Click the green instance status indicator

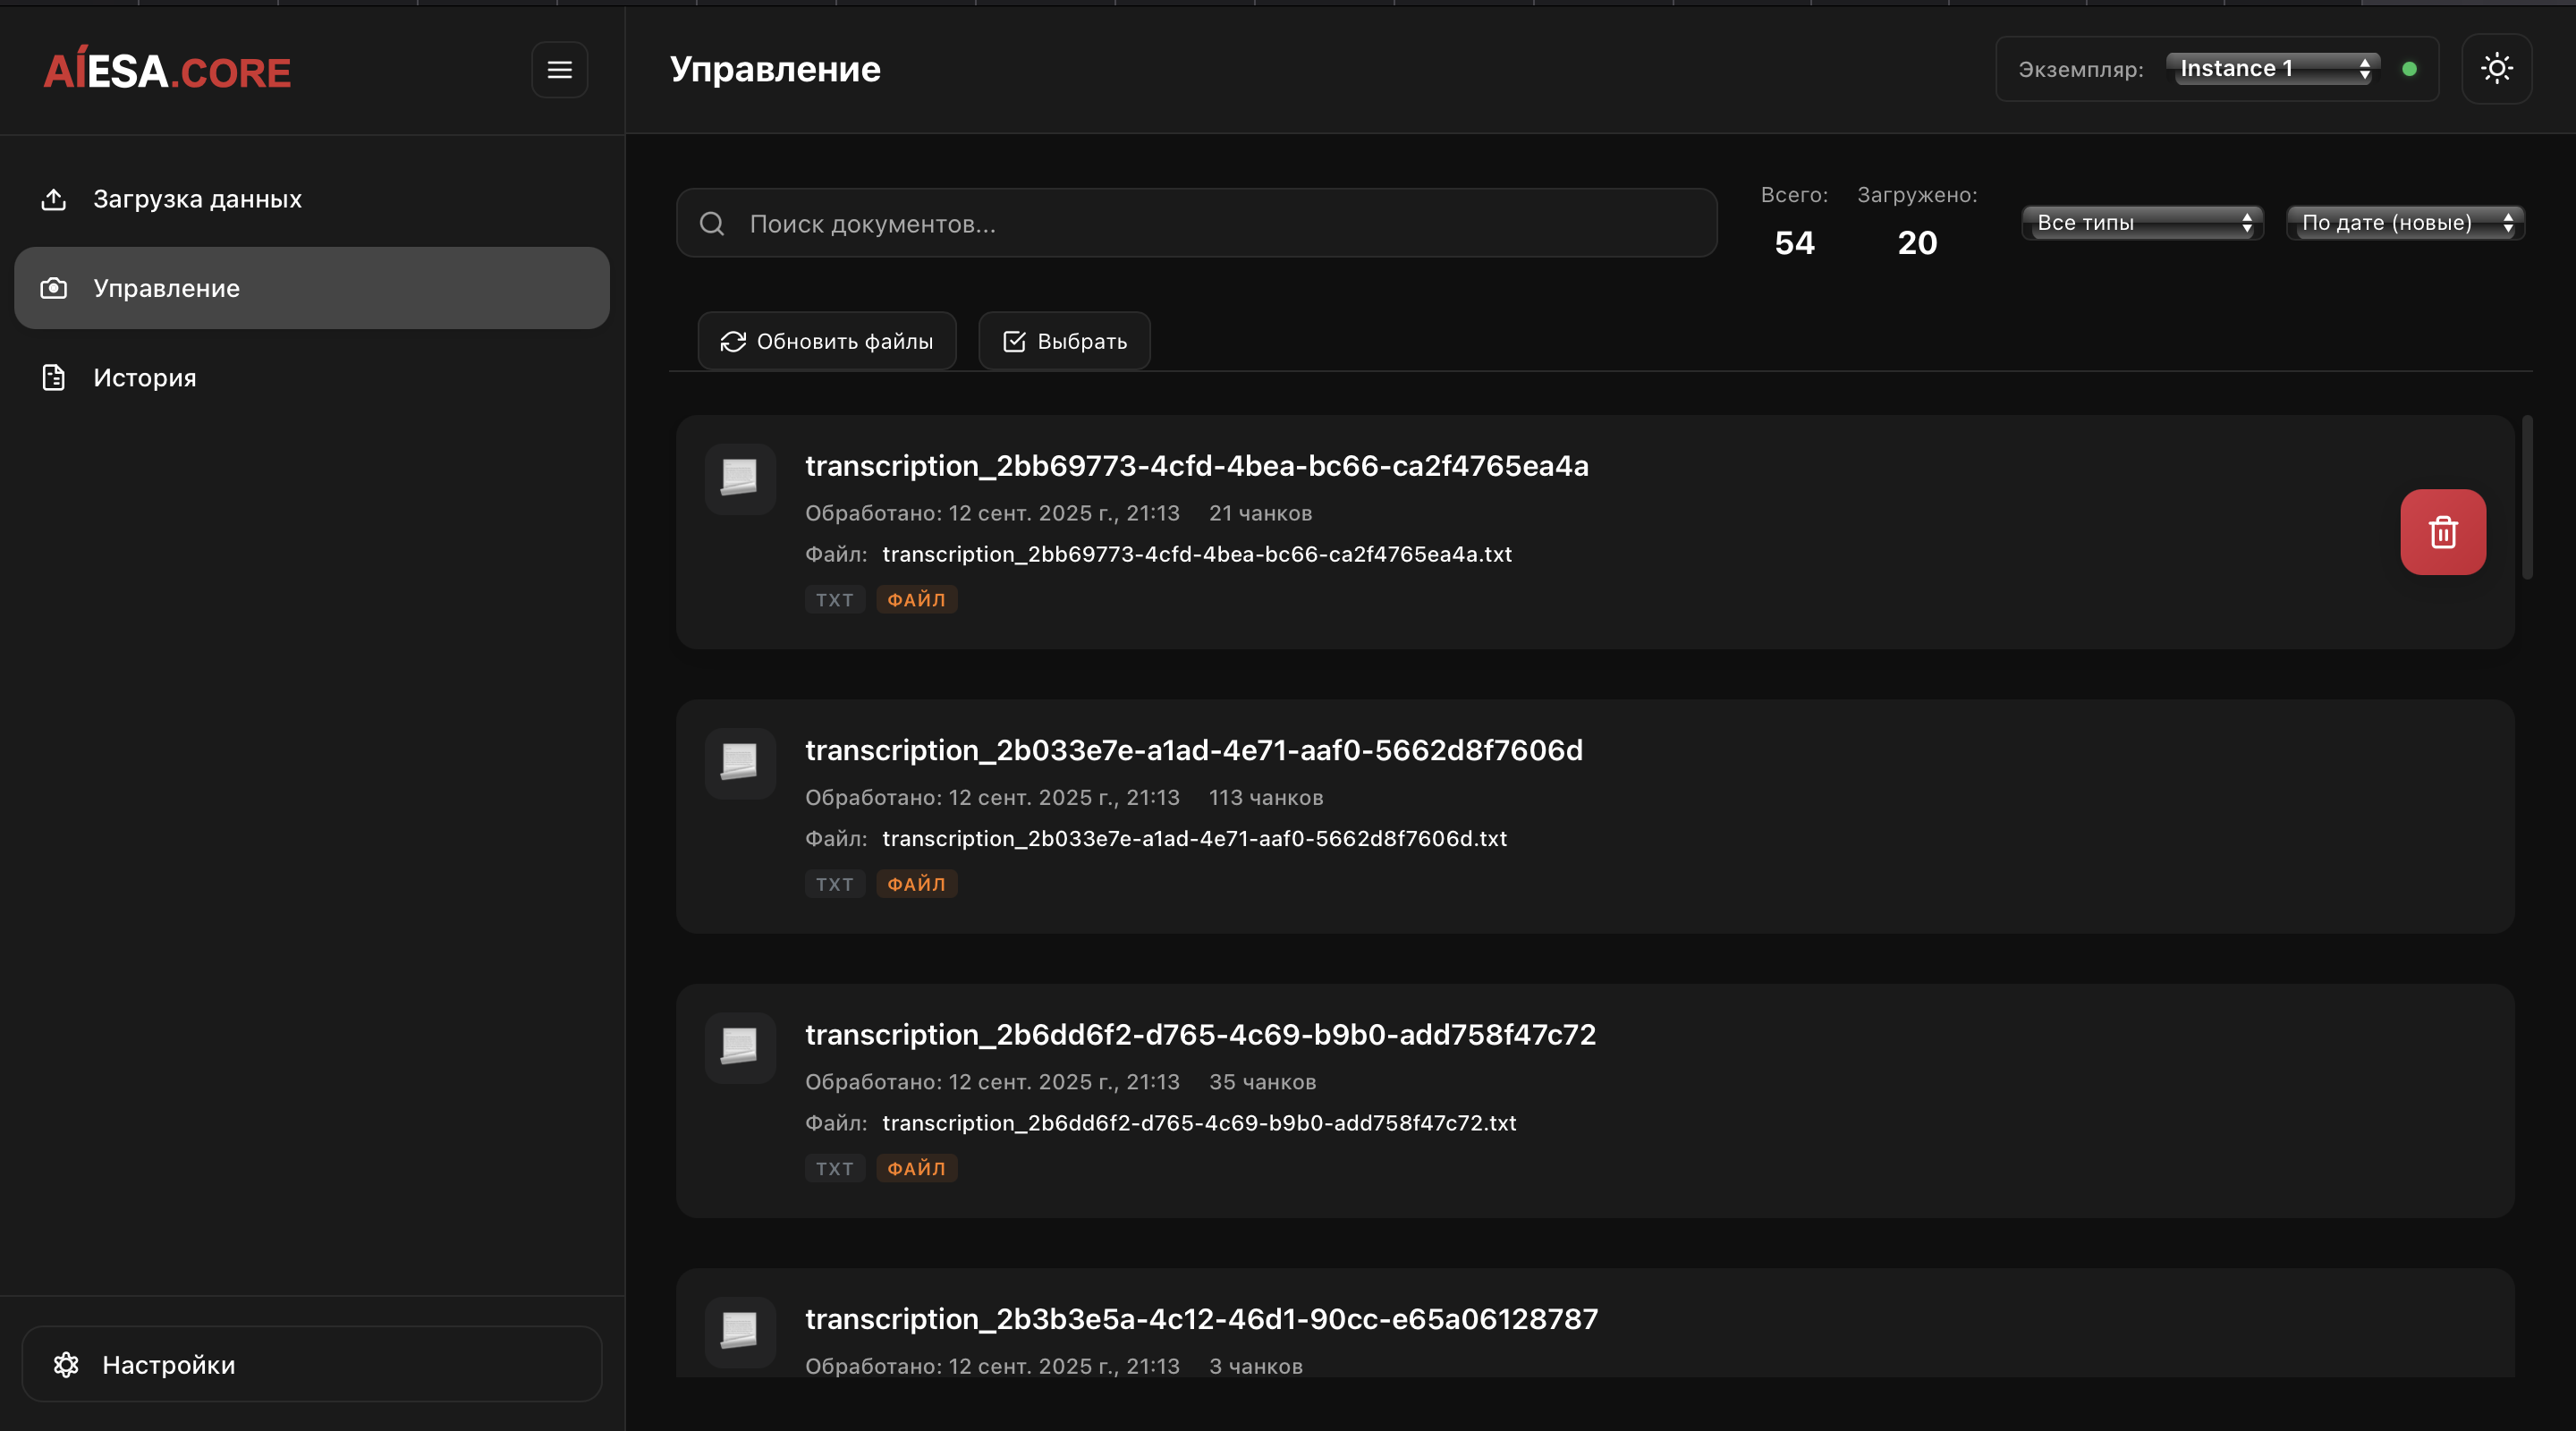(2409, 69)
